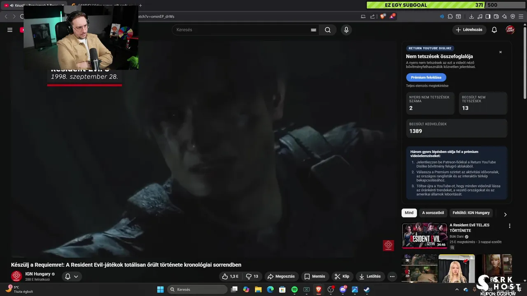
Task: Activate voice search microphone
Action: click(346, 30)
